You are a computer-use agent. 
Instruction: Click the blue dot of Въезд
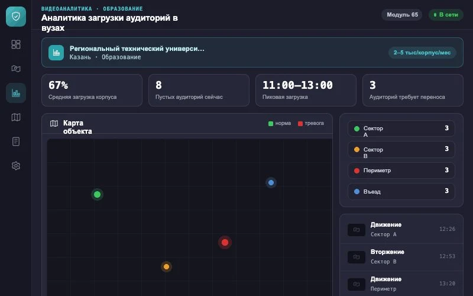coord(357,191)
